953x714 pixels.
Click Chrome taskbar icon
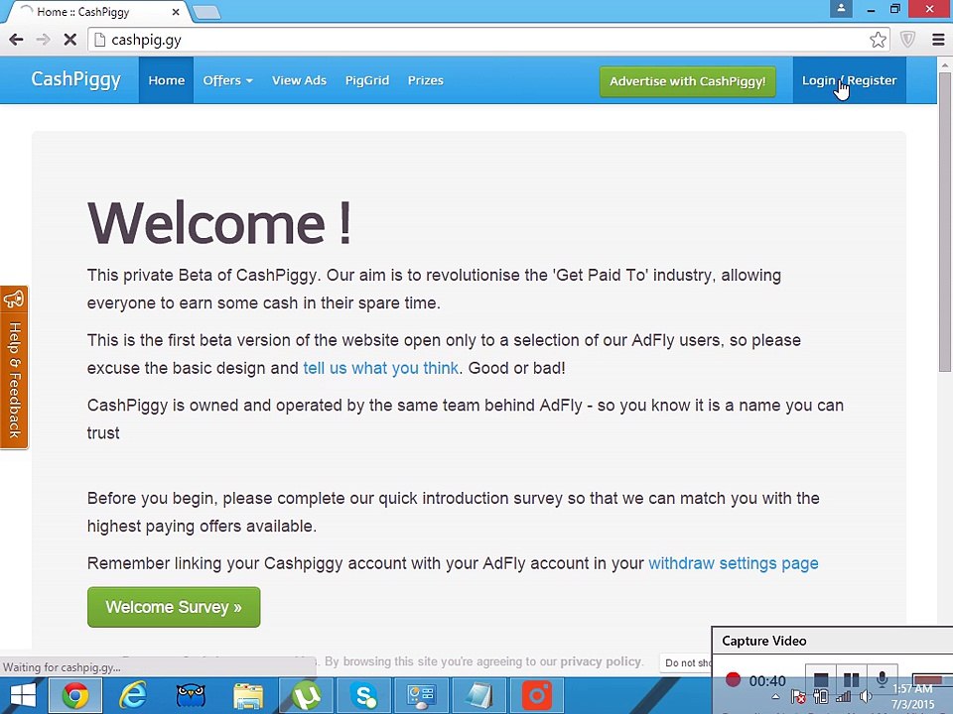click(x=75, y=696)
